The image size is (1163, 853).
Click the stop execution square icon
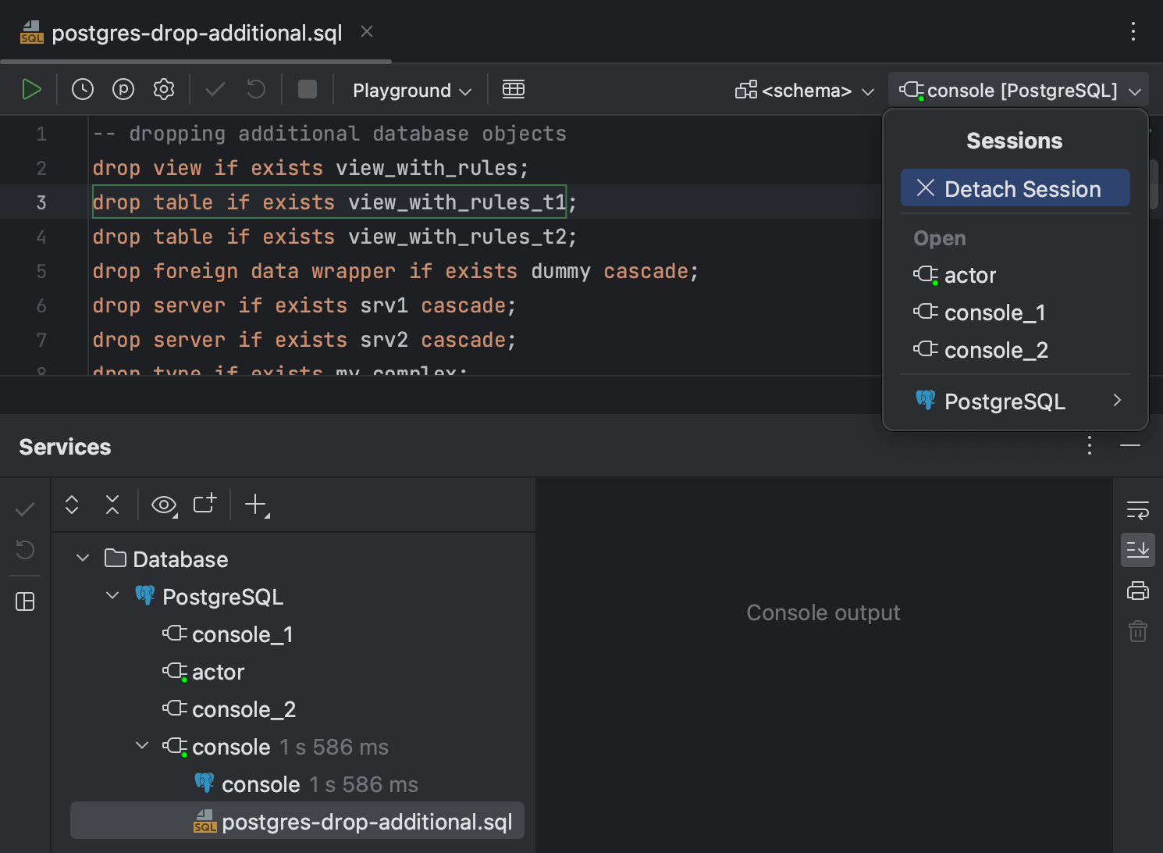point(307,89)
